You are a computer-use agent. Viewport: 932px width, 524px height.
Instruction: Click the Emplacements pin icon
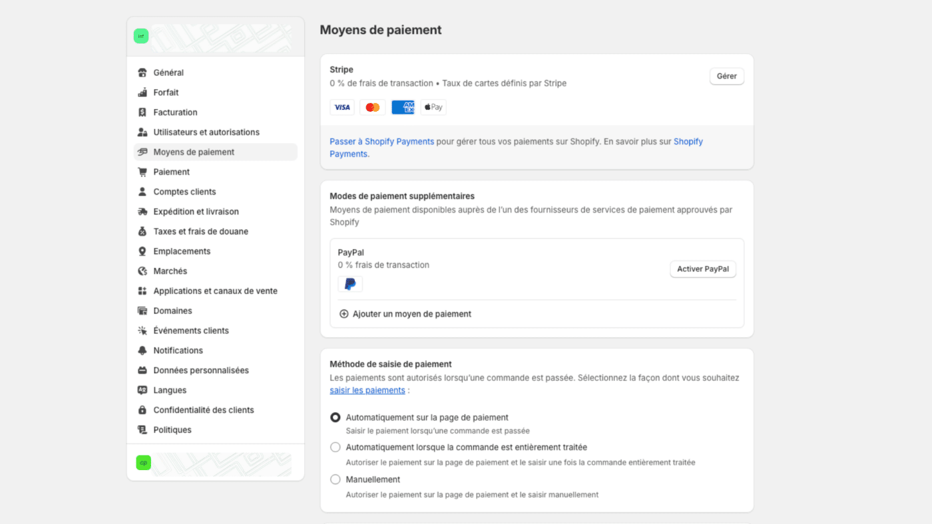142,251
